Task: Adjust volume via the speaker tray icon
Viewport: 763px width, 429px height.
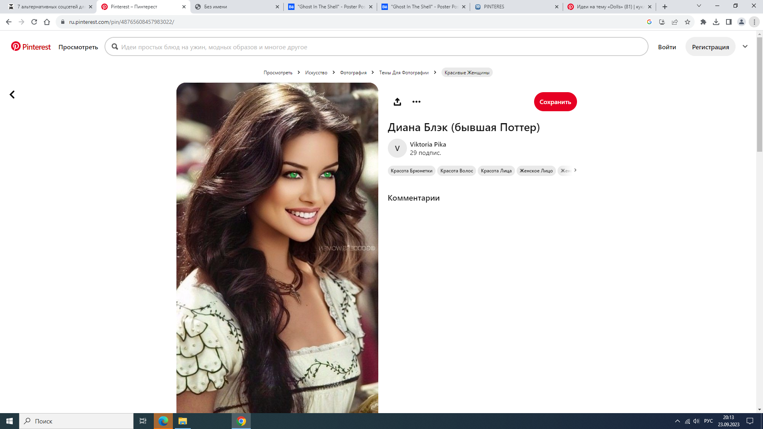Action: point(696,421)
